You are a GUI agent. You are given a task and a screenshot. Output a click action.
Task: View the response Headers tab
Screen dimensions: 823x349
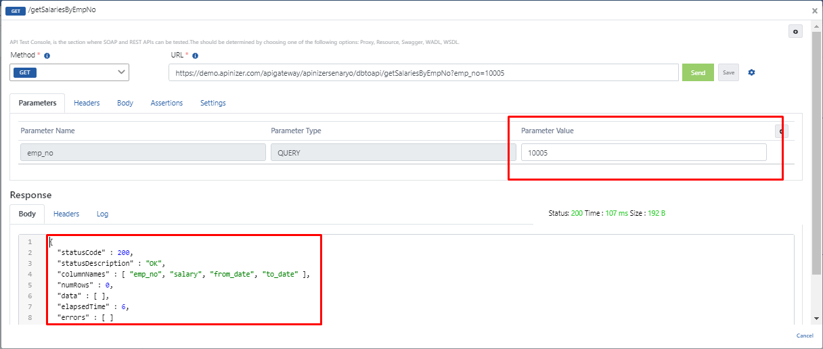click(x=66, y=214)
